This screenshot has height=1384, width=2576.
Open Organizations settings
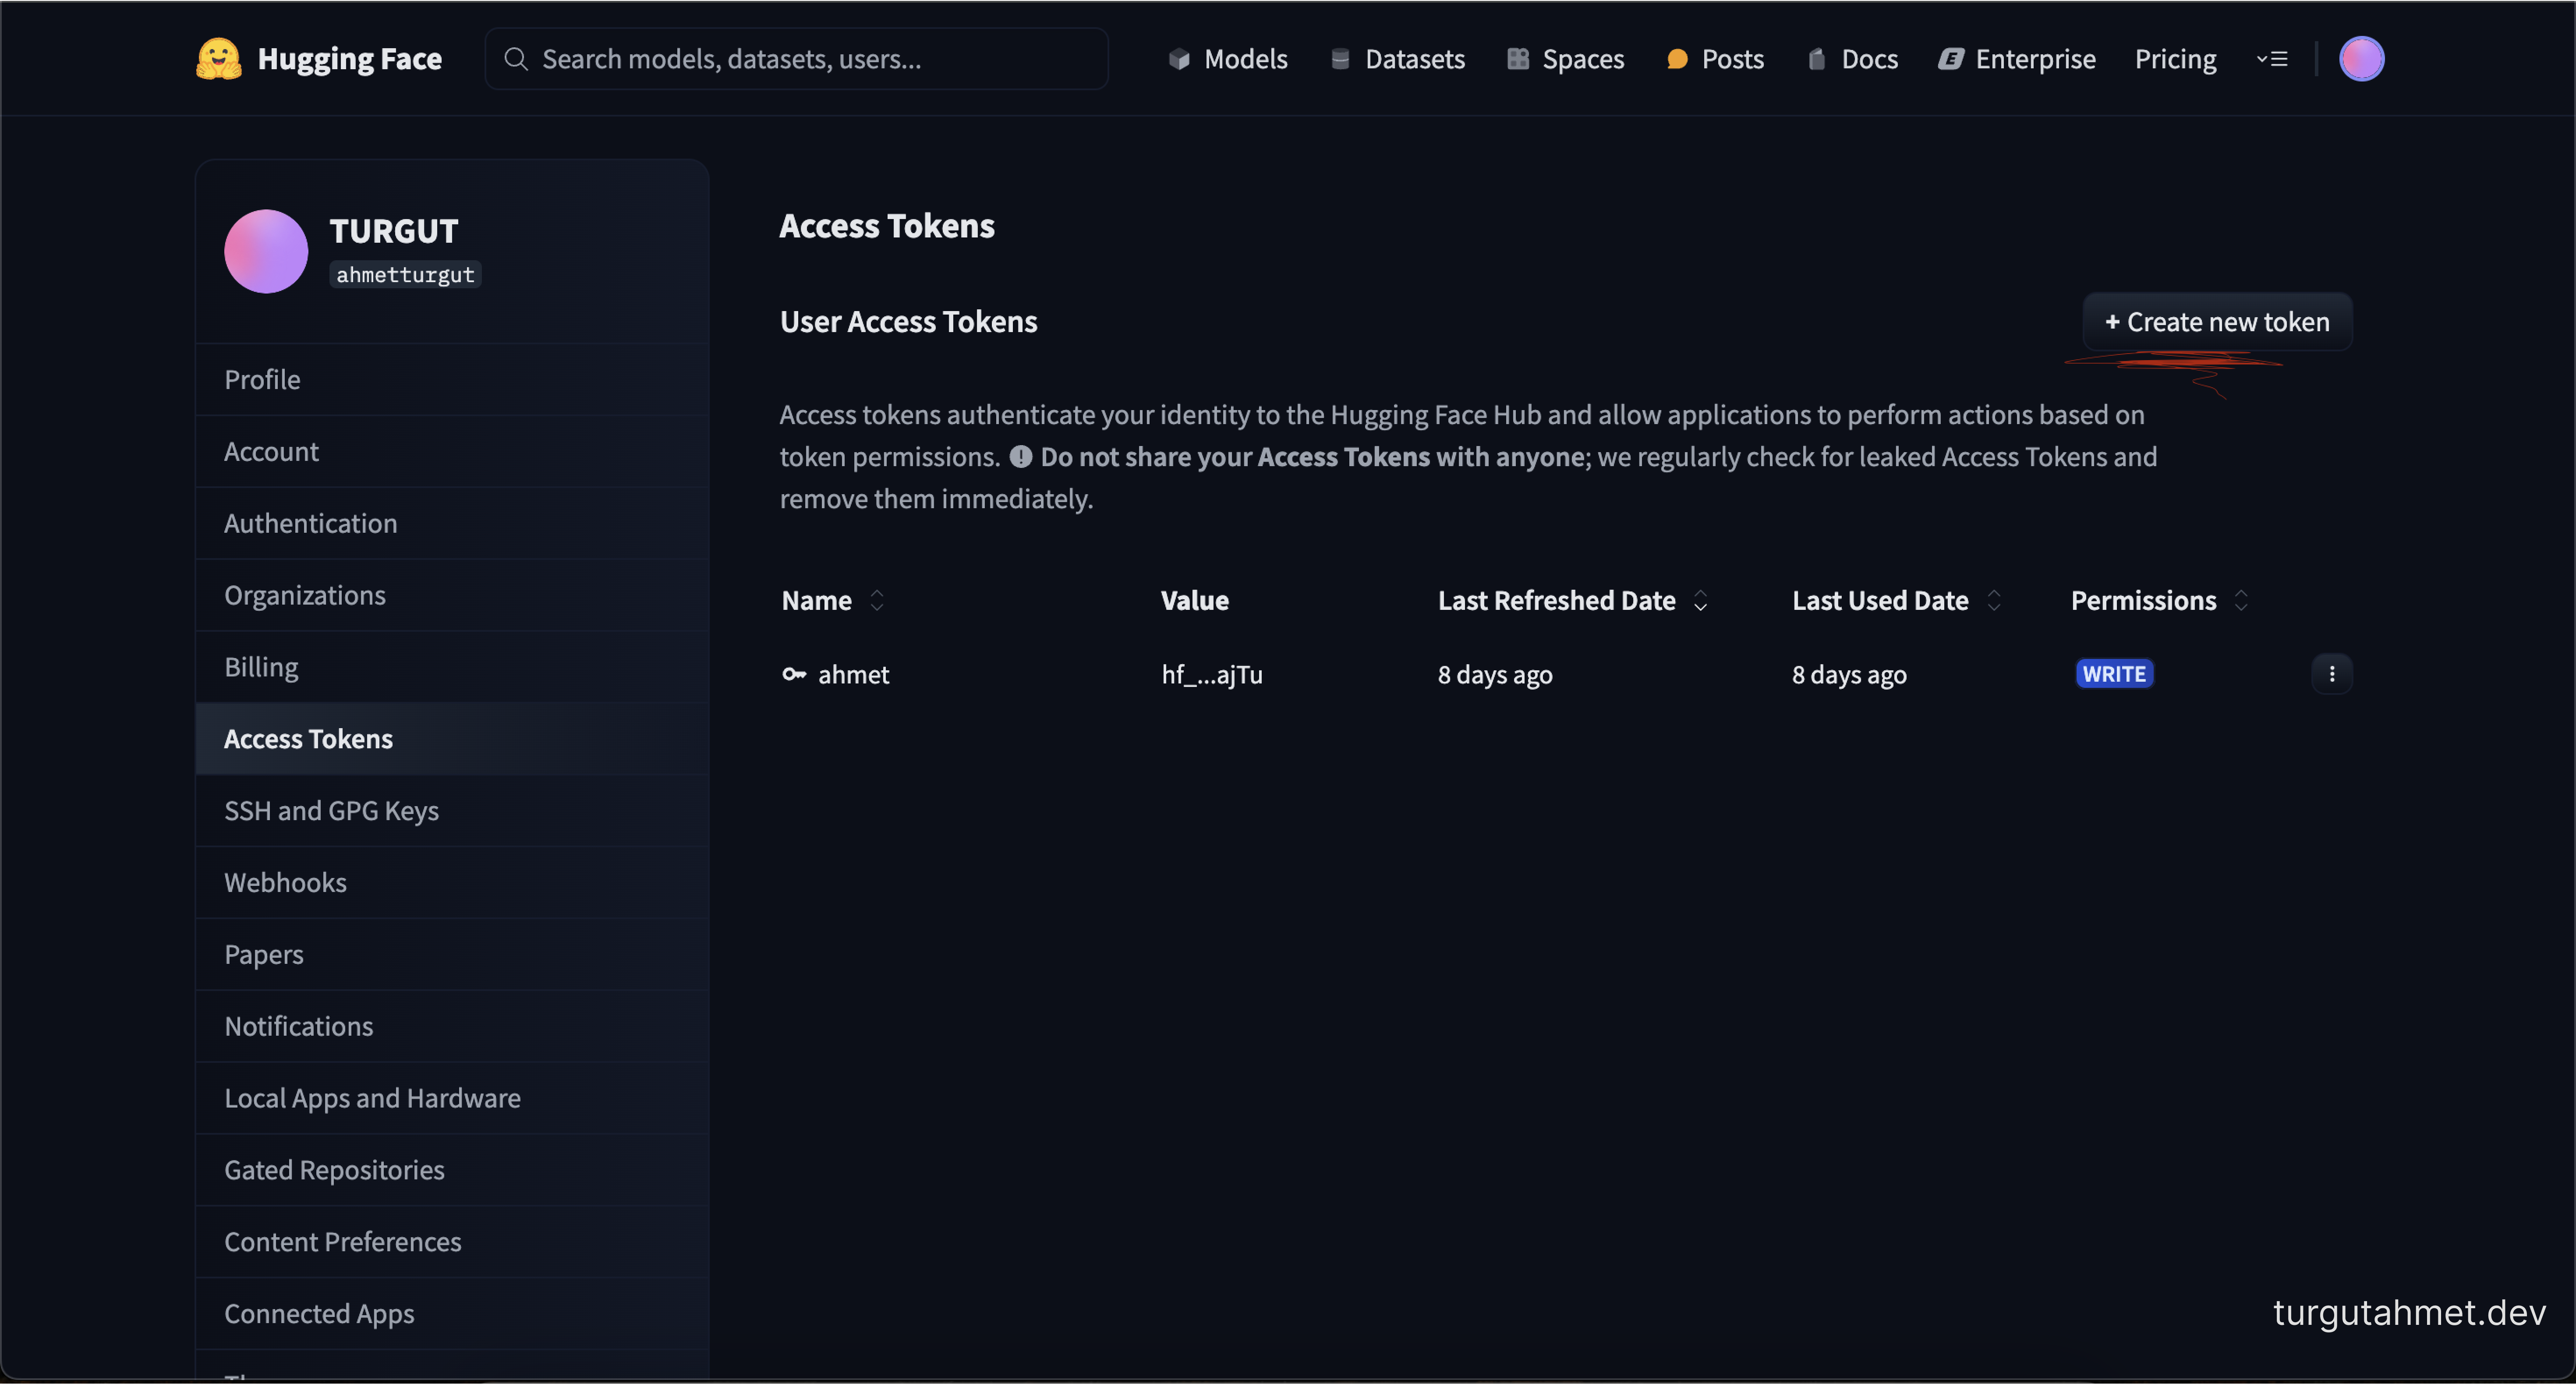[x=452, y=596]
